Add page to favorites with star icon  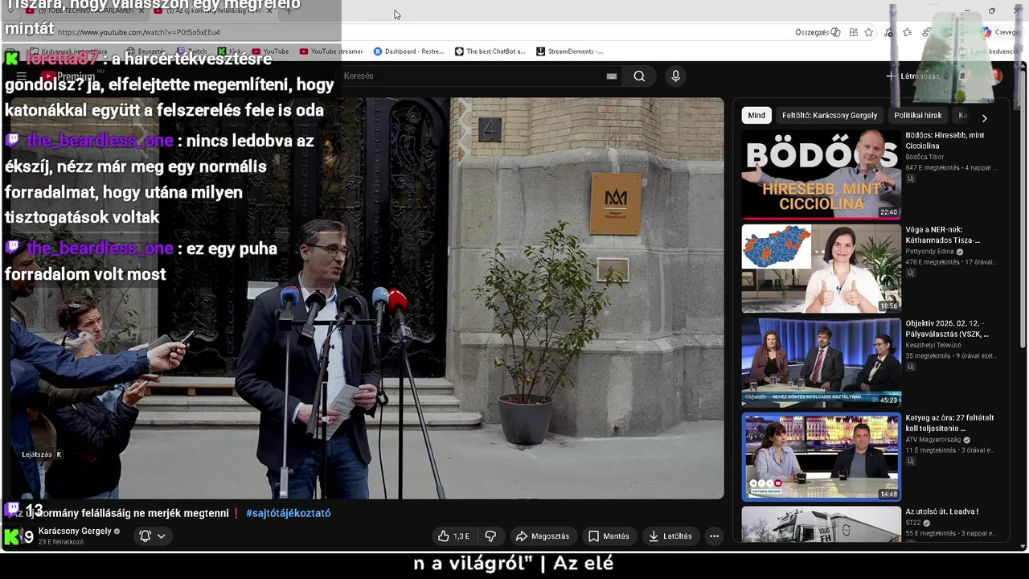coord(868,32)
